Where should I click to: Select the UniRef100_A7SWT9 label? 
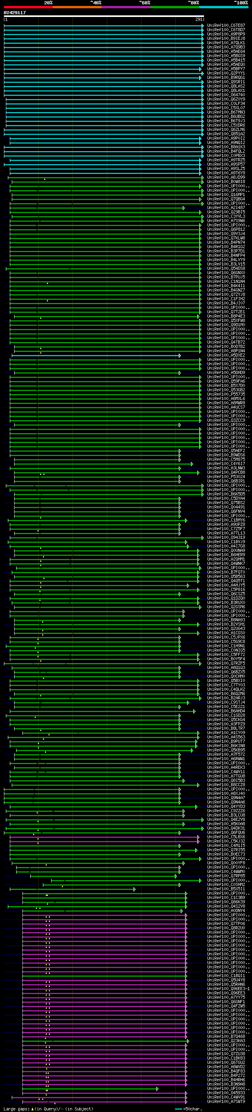(226, 1102)
